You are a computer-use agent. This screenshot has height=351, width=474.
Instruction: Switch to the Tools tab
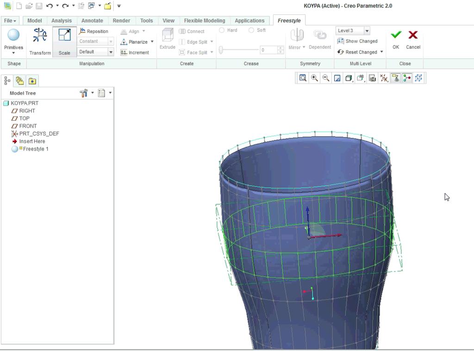pos(146,20)
